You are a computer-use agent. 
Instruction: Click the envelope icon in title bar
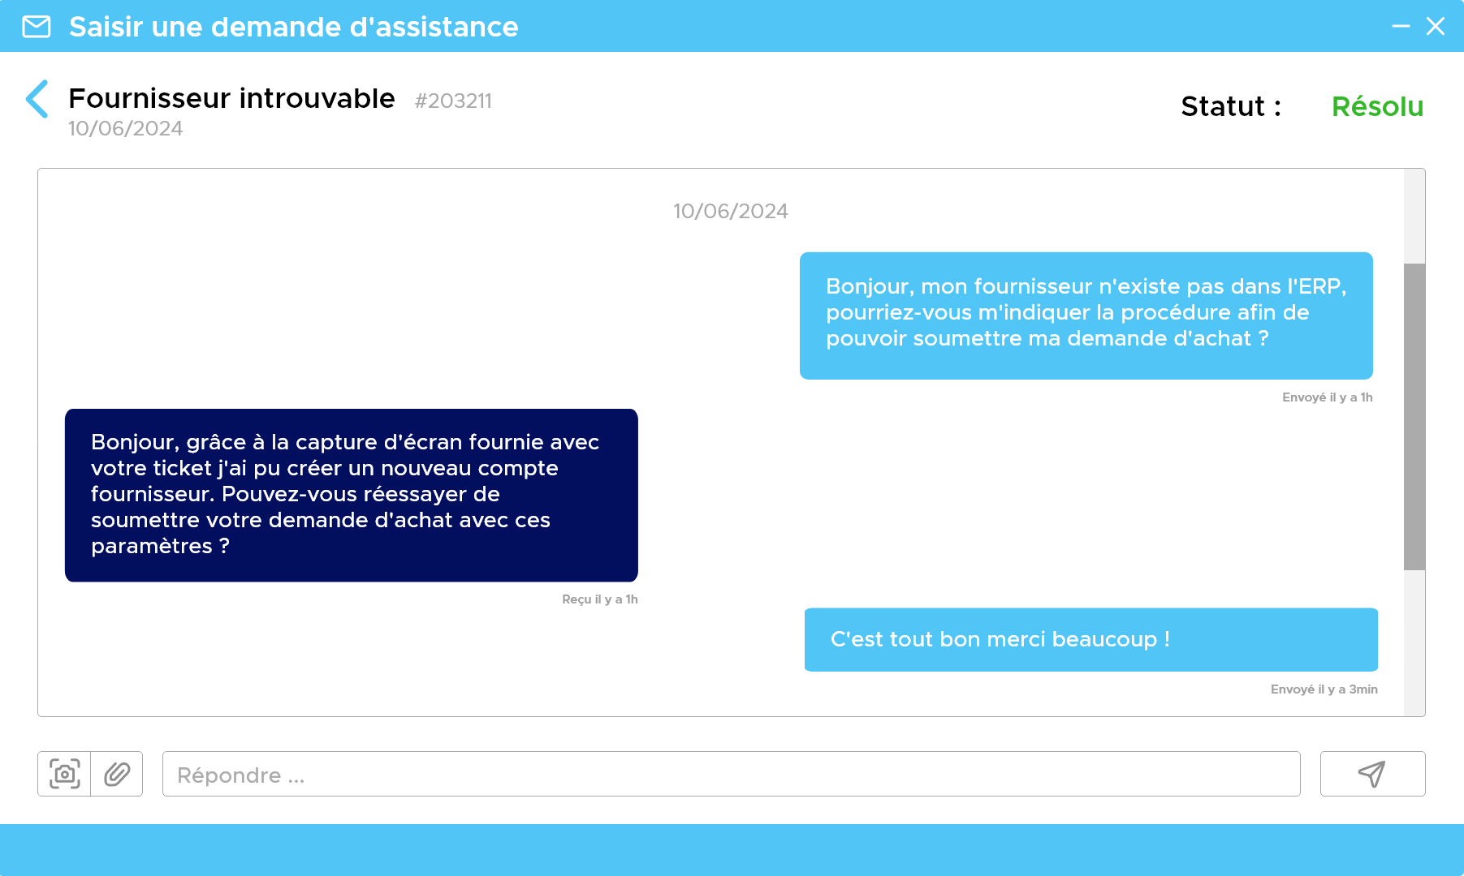click(36, 27)
